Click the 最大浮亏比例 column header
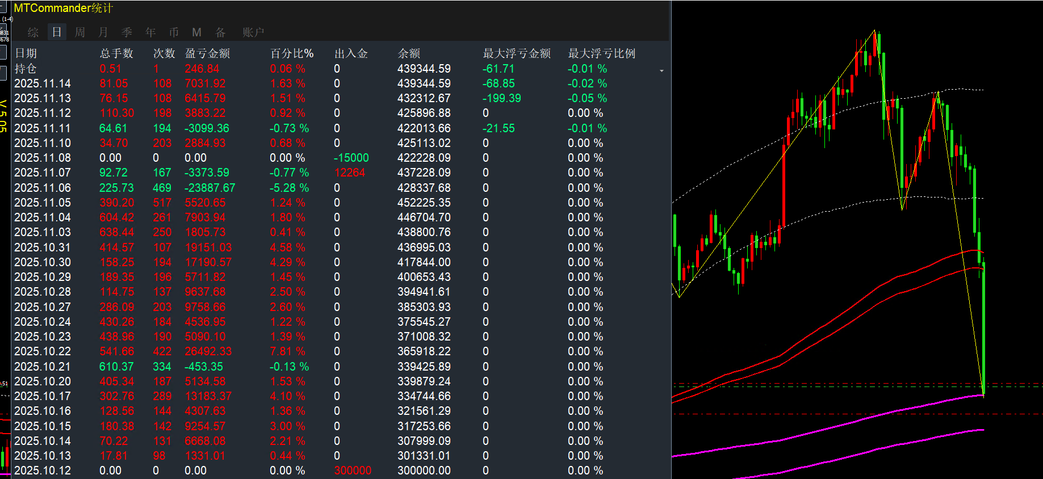 pyautogui.click(x=602, y=53)
